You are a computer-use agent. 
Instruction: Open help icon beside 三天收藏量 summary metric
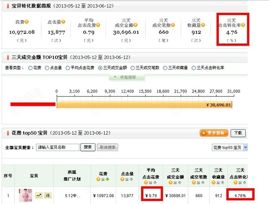click(203, 25)
